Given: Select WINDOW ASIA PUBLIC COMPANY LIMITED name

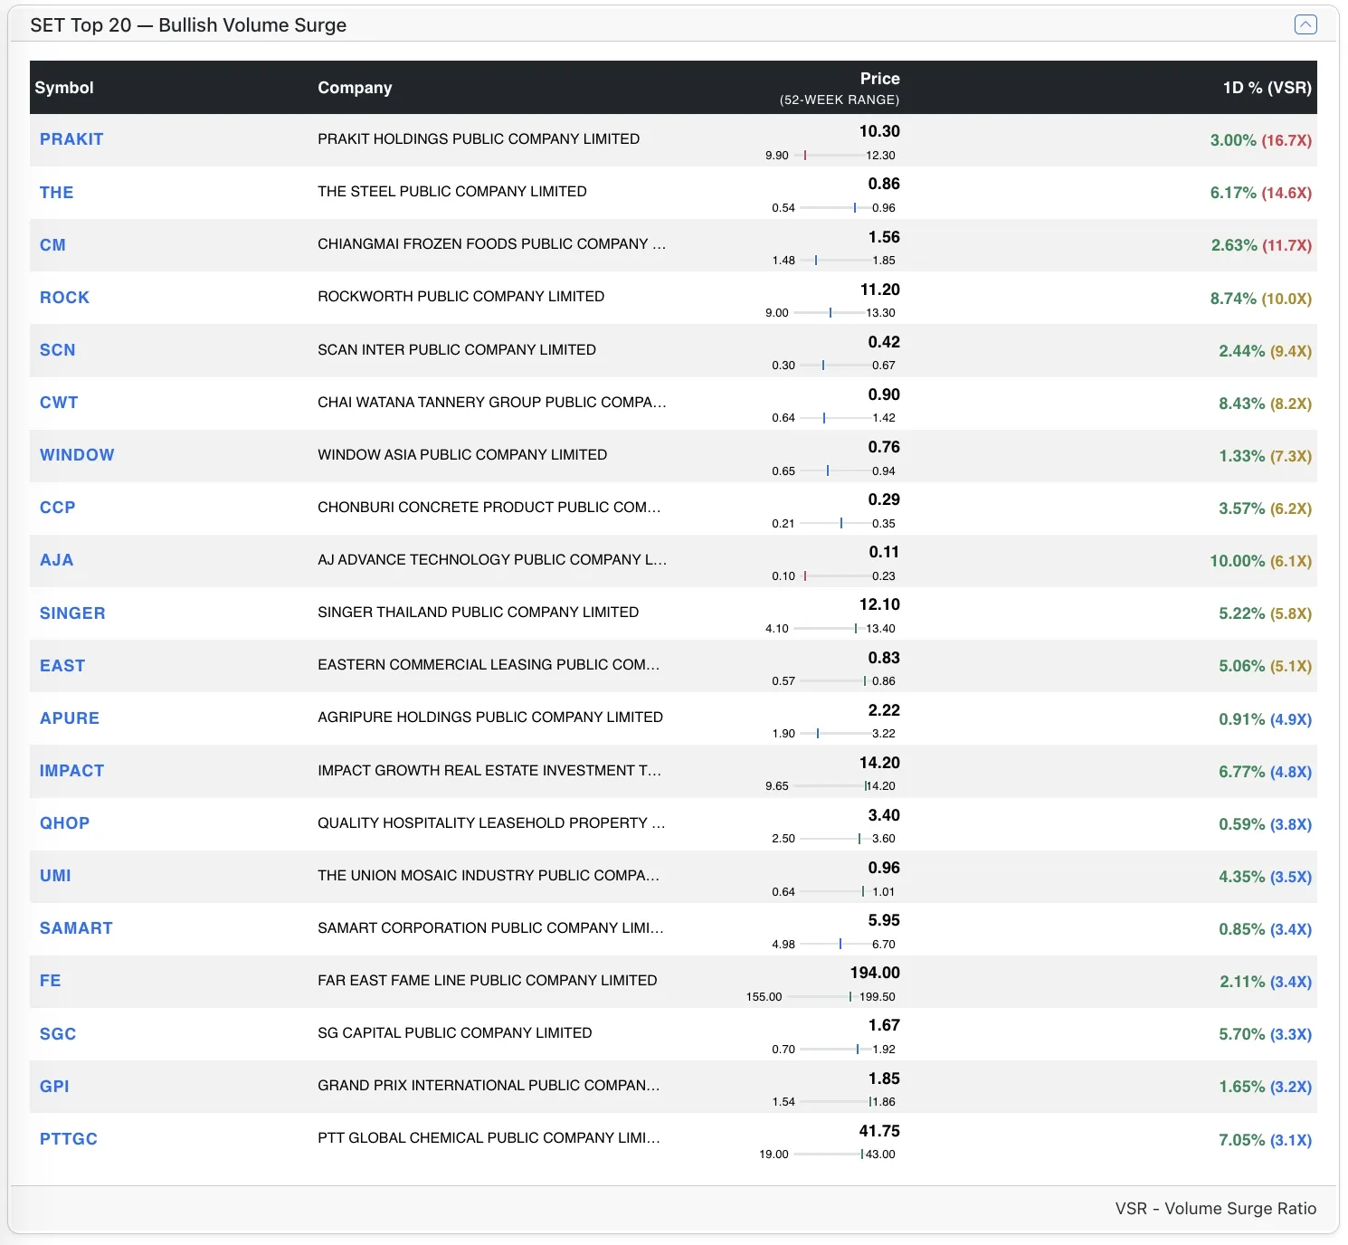Looking at the screenshot, I should (462, 454).
